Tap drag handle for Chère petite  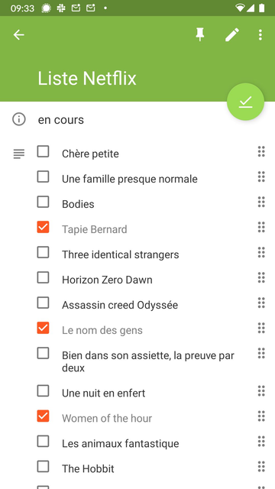point(261,151)
